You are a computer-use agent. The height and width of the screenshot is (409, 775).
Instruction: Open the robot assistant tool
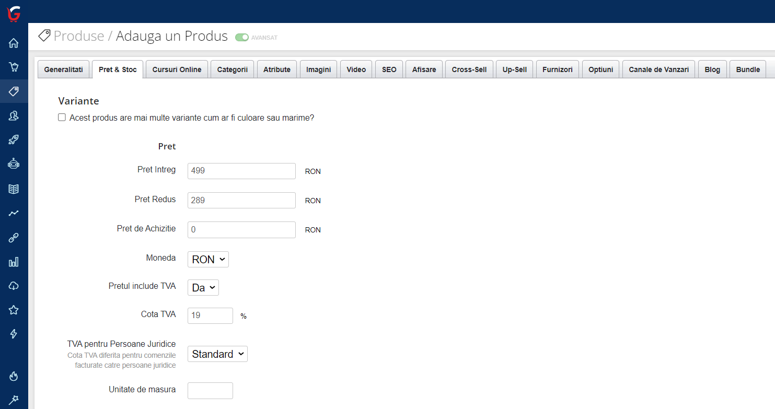pyautogui.click(x=14, y=163)
